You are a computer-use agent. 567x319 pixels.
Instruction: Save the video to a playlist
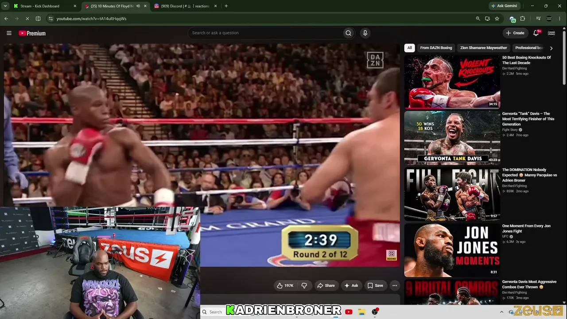[x=376, y=286]
